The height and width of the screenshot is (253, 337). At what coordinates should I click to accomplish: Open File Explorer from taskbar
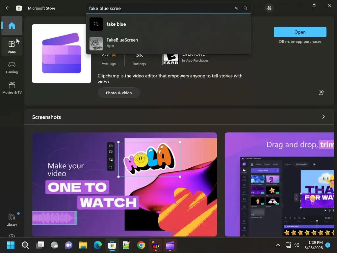tap(83, 245)
